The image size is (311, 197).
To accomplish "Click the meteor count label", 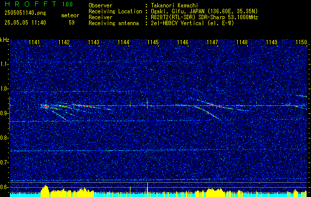I will point(70,15).
